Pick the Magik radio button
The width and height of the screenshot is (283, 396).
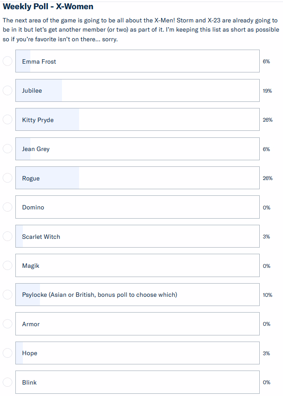click(7, 266)
